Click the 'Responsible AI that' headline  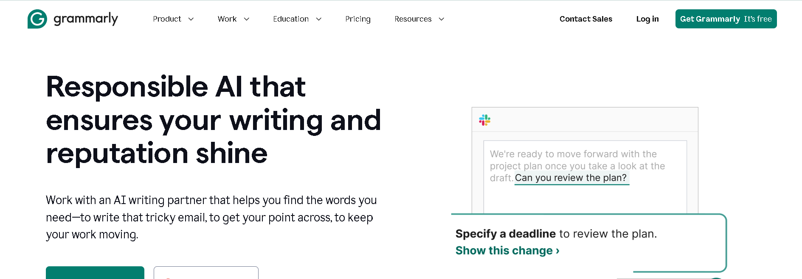[x=176, y=87]
